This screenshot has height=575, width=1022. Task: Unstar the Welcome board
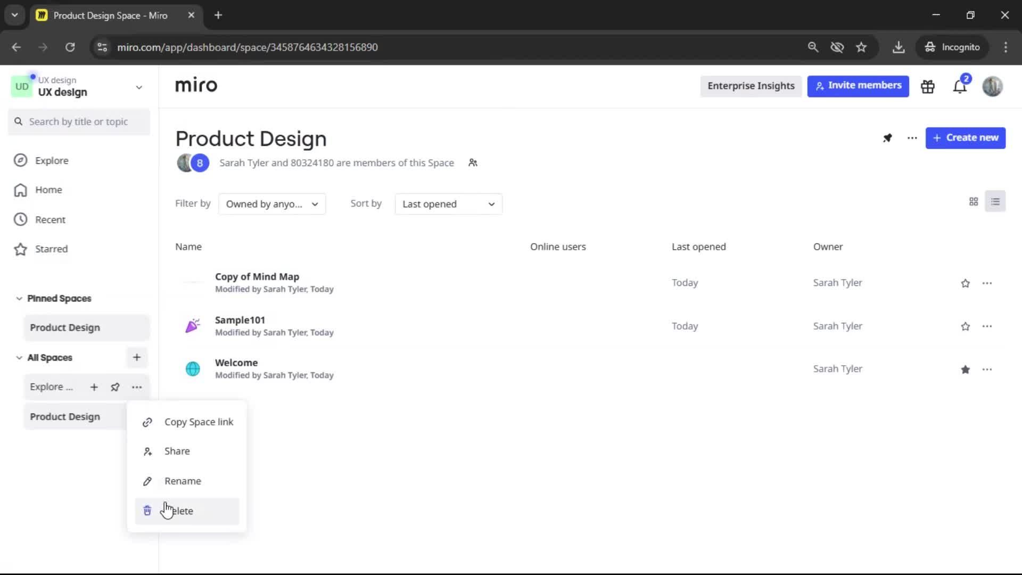point(966,369)
